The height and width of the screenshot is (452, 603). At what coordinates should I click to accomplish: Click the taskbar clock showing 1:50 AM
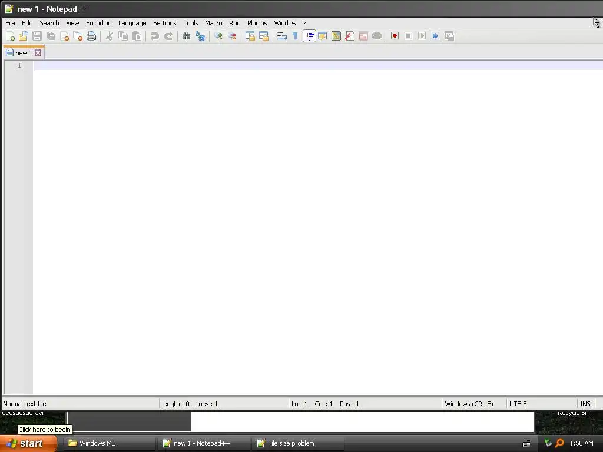tap(581, 443)
